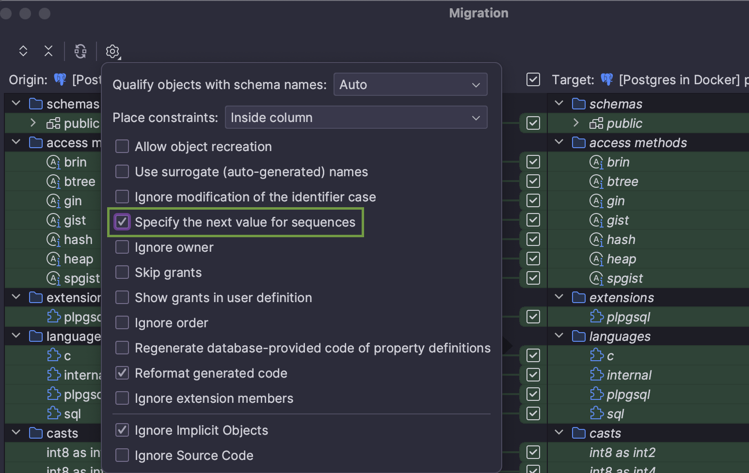This screenshot has height=473, width=749.
Task: Open the Qualify objects with schema names dropdown
Action: pyautogui.click(x=410, y=84)
